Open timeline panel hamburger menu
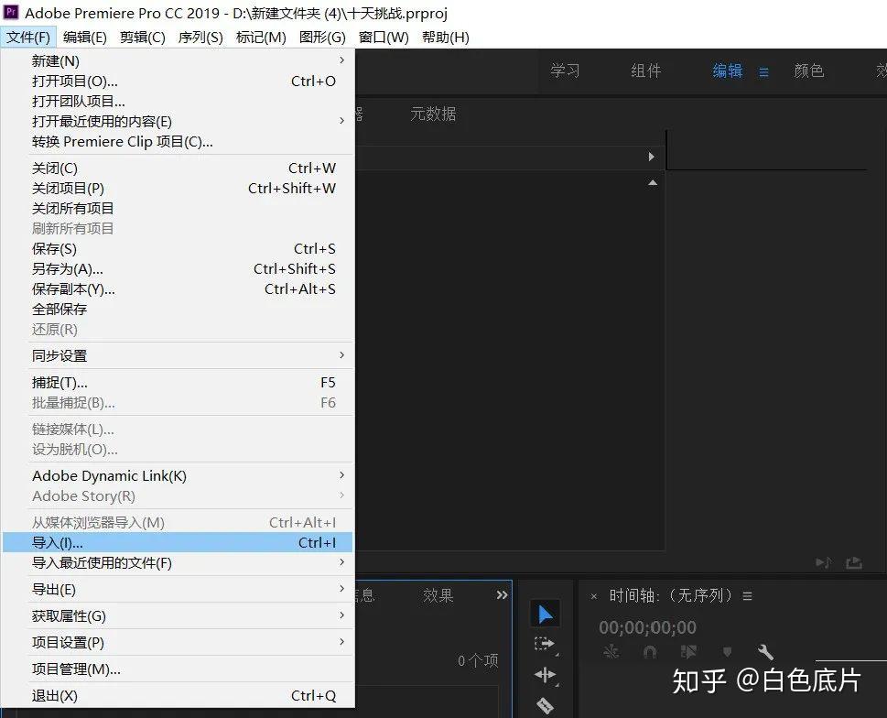Screen dimensions: 887x718 pyautogui.click(x=747, y=596)
